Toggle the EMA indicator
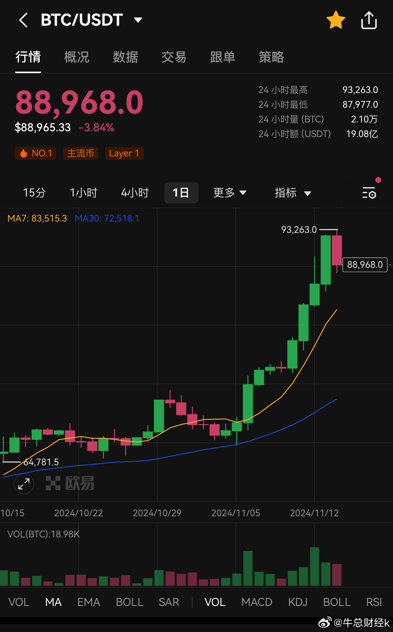 (89, 602)
